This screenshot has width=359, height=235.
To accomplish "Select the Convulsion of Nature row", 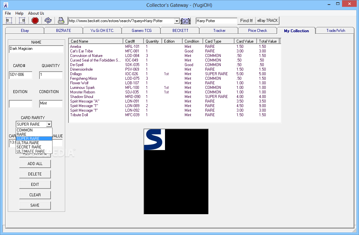I will point(175,56).
